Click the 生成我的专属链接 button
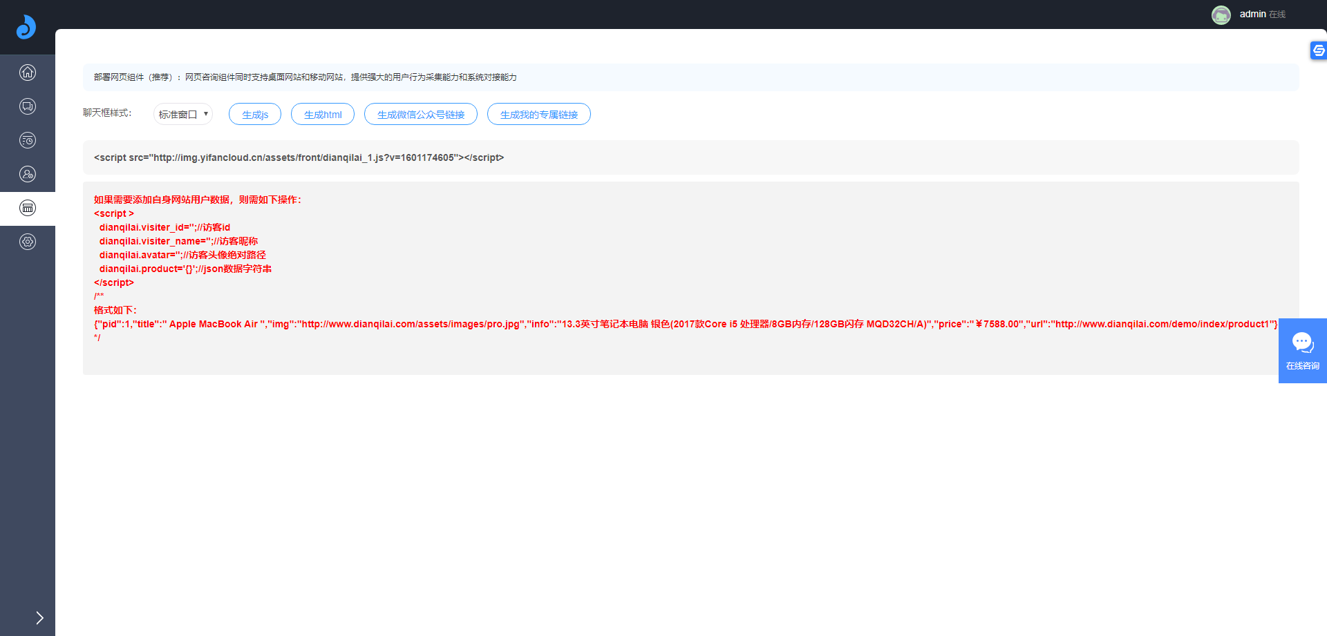The height and width of the screenshot is (636, 1327). point(538,115)
